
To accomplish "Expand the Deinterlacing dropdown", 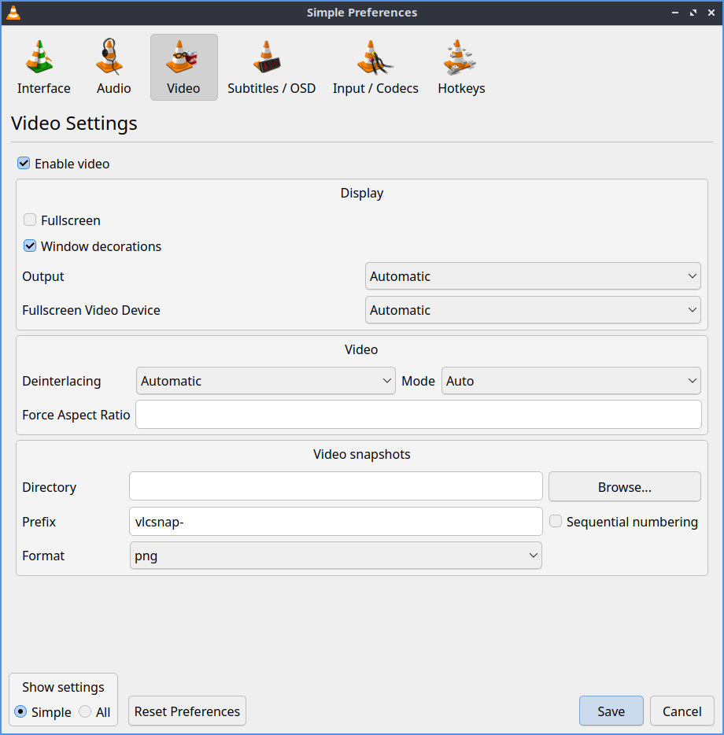I will (266, 381).
